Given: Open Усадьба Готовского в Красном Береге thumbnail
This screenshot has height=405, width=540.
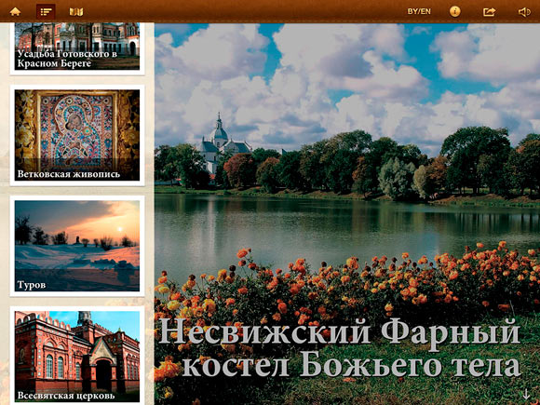Looking at the screenshot, I should [x=77, y=47].
